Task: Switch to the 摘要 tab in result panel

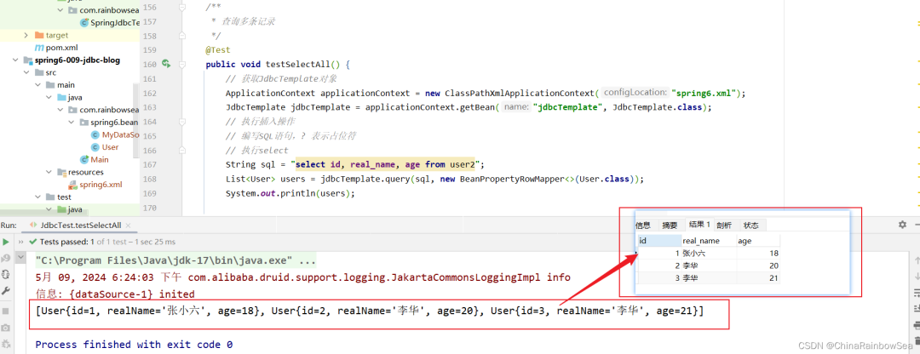Action: [670, 225]
